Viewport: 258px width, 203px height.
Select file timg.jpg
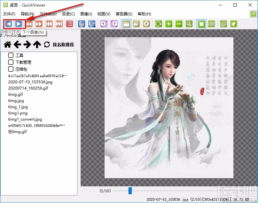16,101
